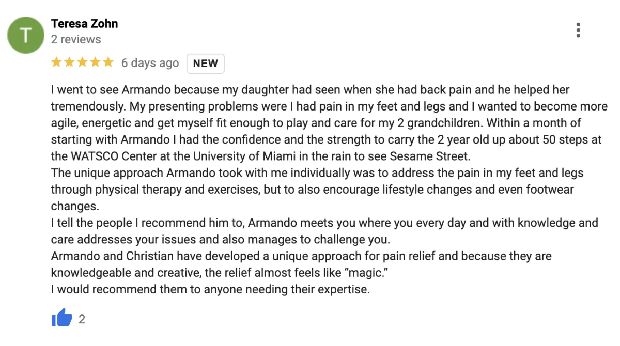Like the review with thumbs-up icon

click(x=62, y=318)
